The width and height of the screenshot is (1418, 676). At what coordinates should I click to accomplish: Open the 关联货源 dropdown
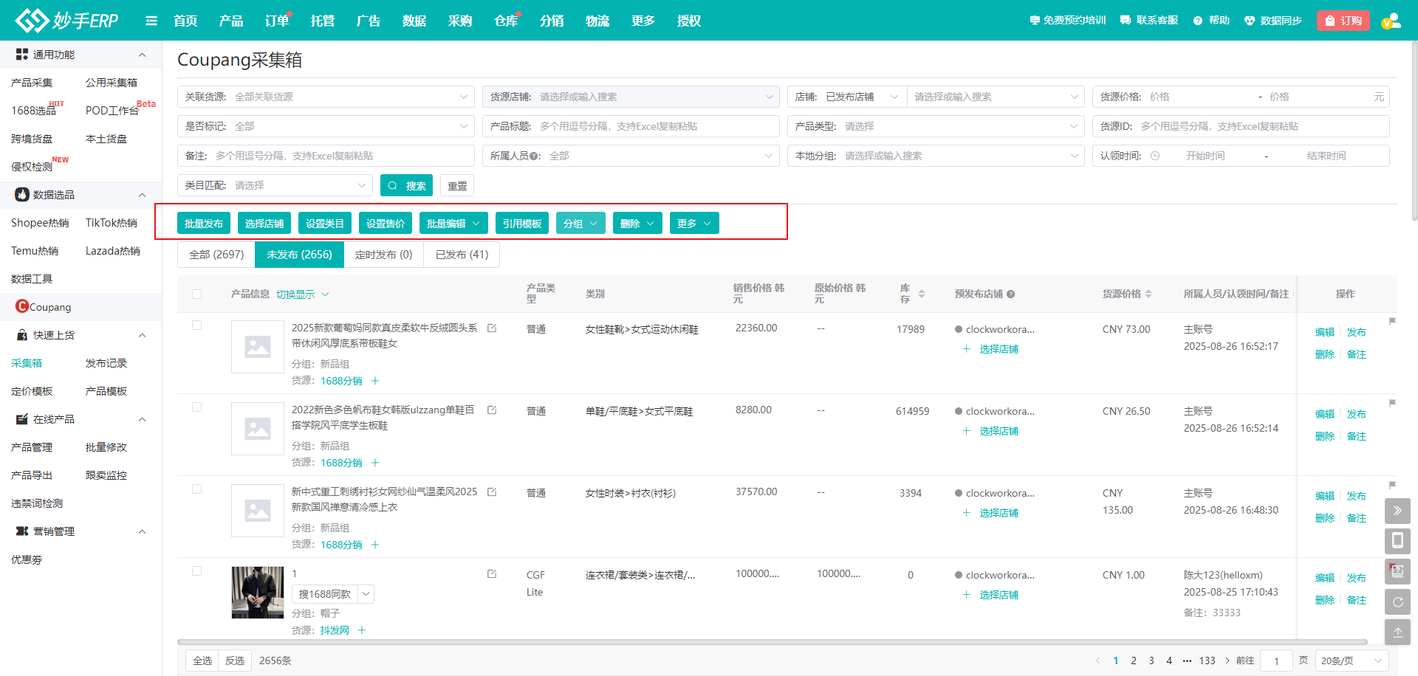tap(326, 97)
